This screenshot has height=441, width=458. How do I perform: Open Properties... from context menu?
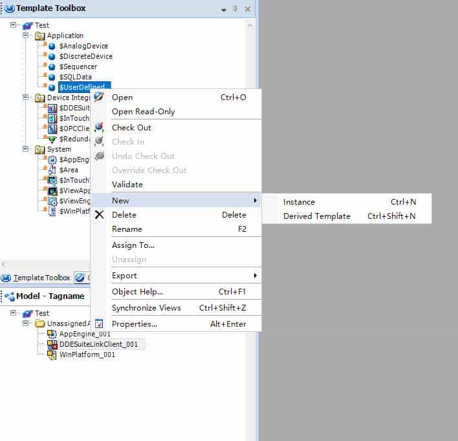pos(177,324)
